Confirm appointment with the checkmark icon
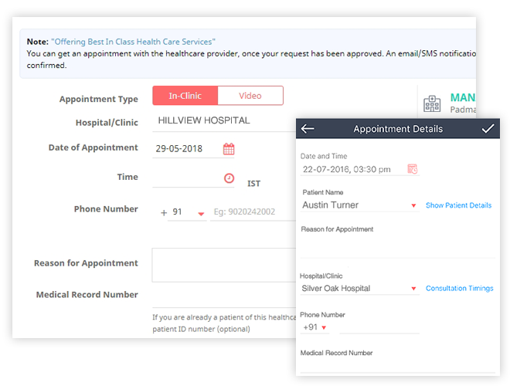 [x=488, y=129]
